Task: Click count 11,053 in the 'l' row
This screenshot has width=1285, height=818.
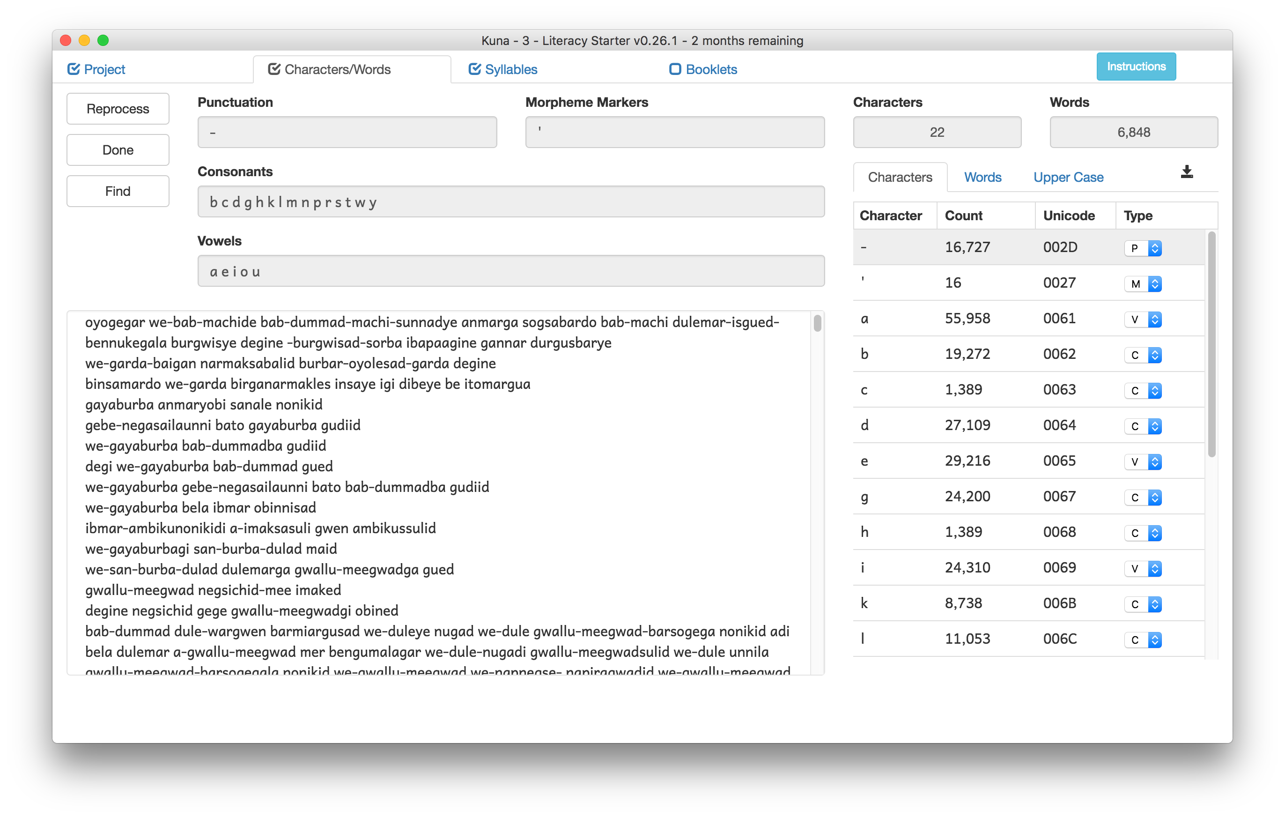Action: (x=967, y=639)
